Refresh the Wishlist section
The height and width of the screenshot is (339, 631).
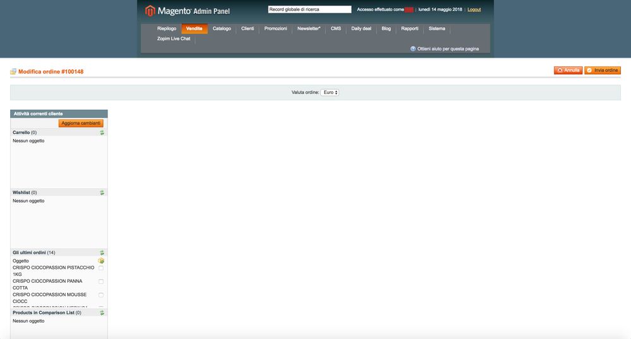[102, 193]
